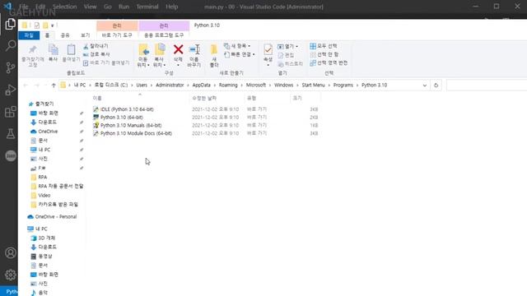Click the Back arrow in Explorer
This screenshot has width=527, height=296.
(x=26, y=86)
